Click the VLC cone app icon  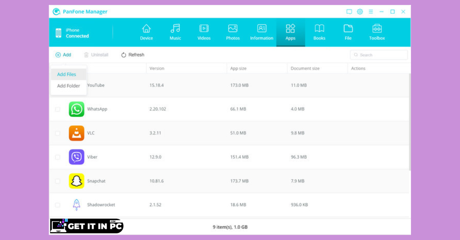tap(77, 133)
